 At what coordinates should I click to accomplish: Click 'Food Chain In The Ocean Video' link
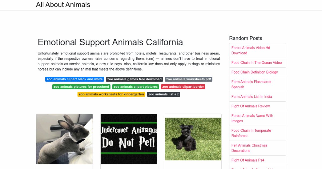tap(257, 63)
